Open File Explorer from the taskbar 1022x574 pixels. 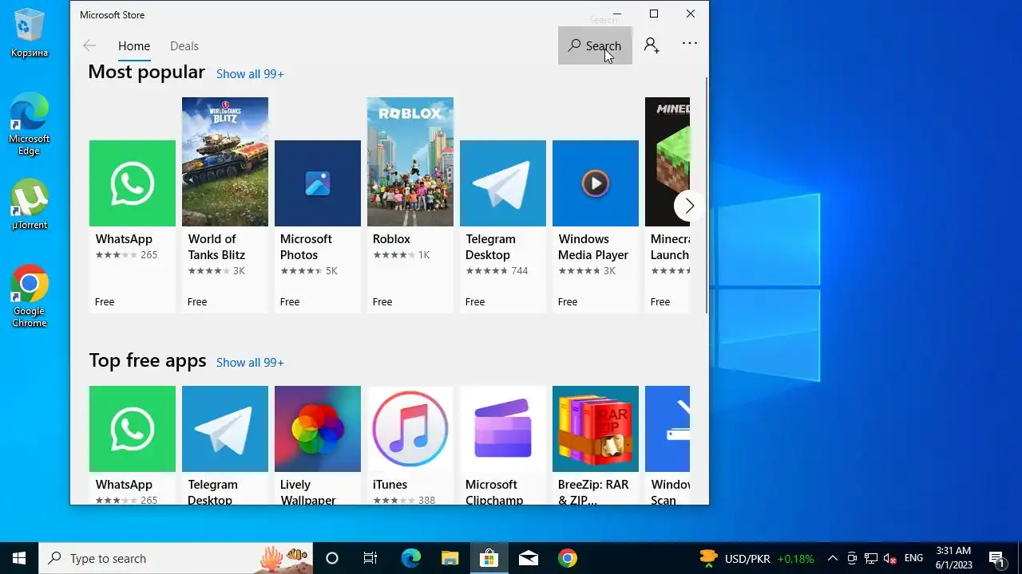point(450,558)
